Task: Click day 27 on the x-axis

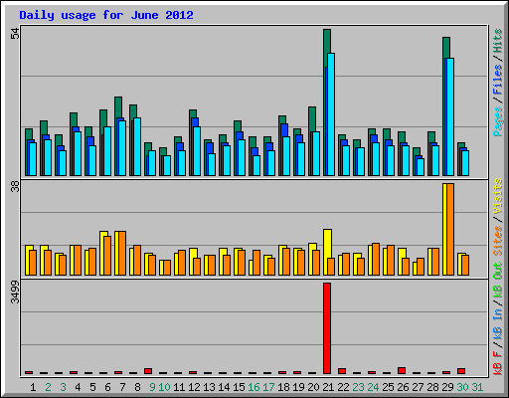Action: [418, 387]
